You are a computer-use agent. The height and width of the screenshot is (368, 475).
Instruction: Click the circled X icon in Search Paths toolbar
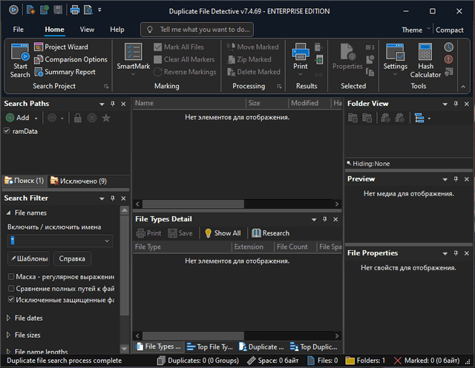click(x=92, y=118)
